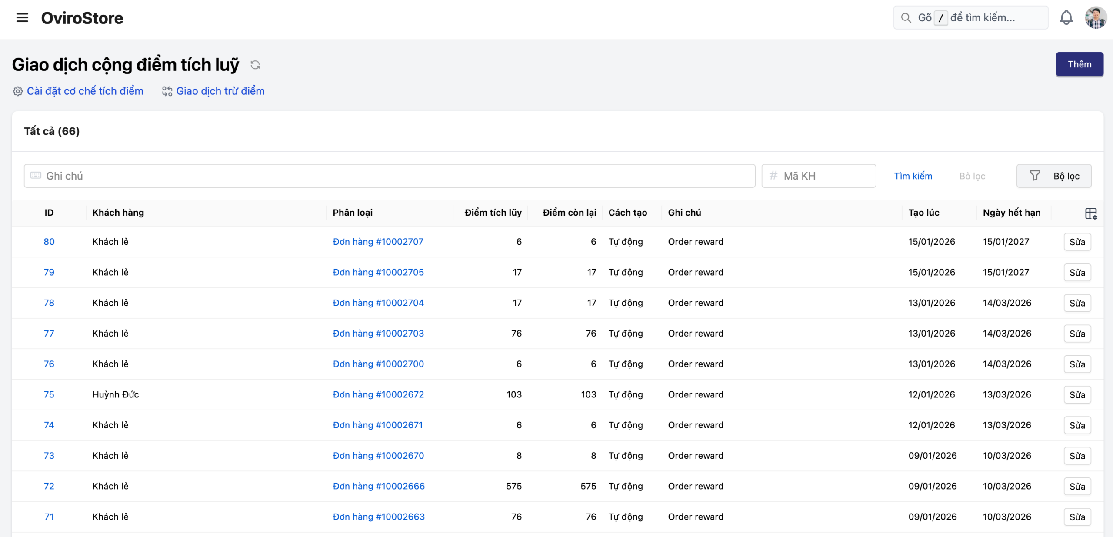
Task: Click the funnel Bộ lọc filter button
Action: [x=1053, y=176]
